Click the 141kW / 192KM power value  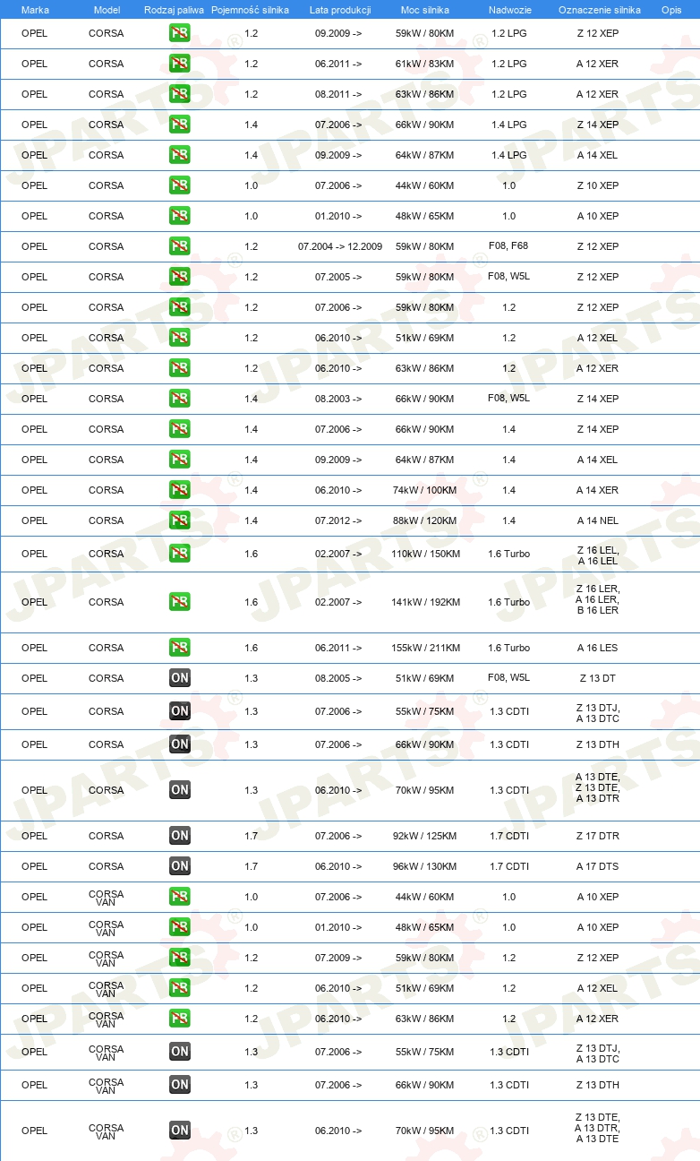(x=425, y=602)
